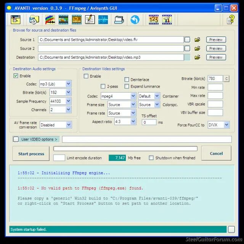Click Preview for Source 2
This screenshot has width=244, height=244.
click(x=216, y=49)
